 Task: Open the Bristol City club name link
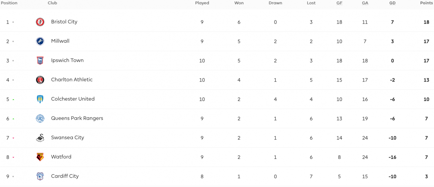(64, 22)
